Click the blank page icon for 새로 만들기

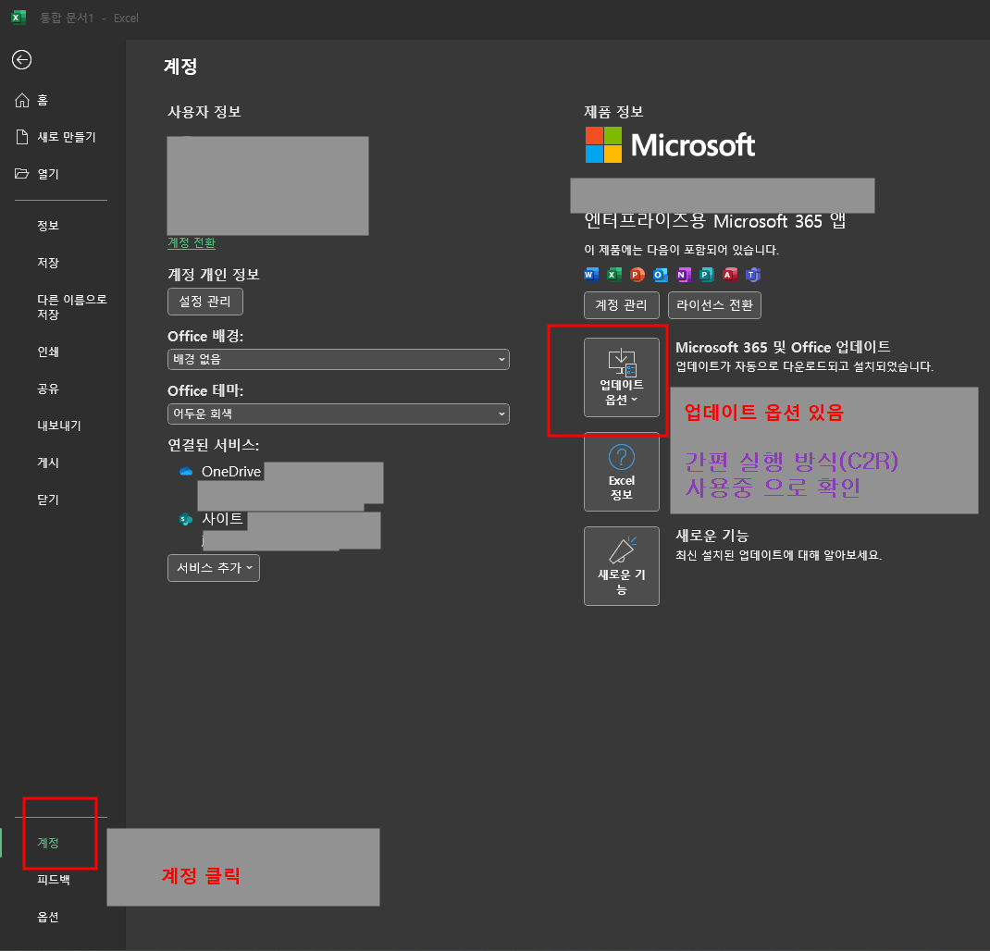(22, 137)
